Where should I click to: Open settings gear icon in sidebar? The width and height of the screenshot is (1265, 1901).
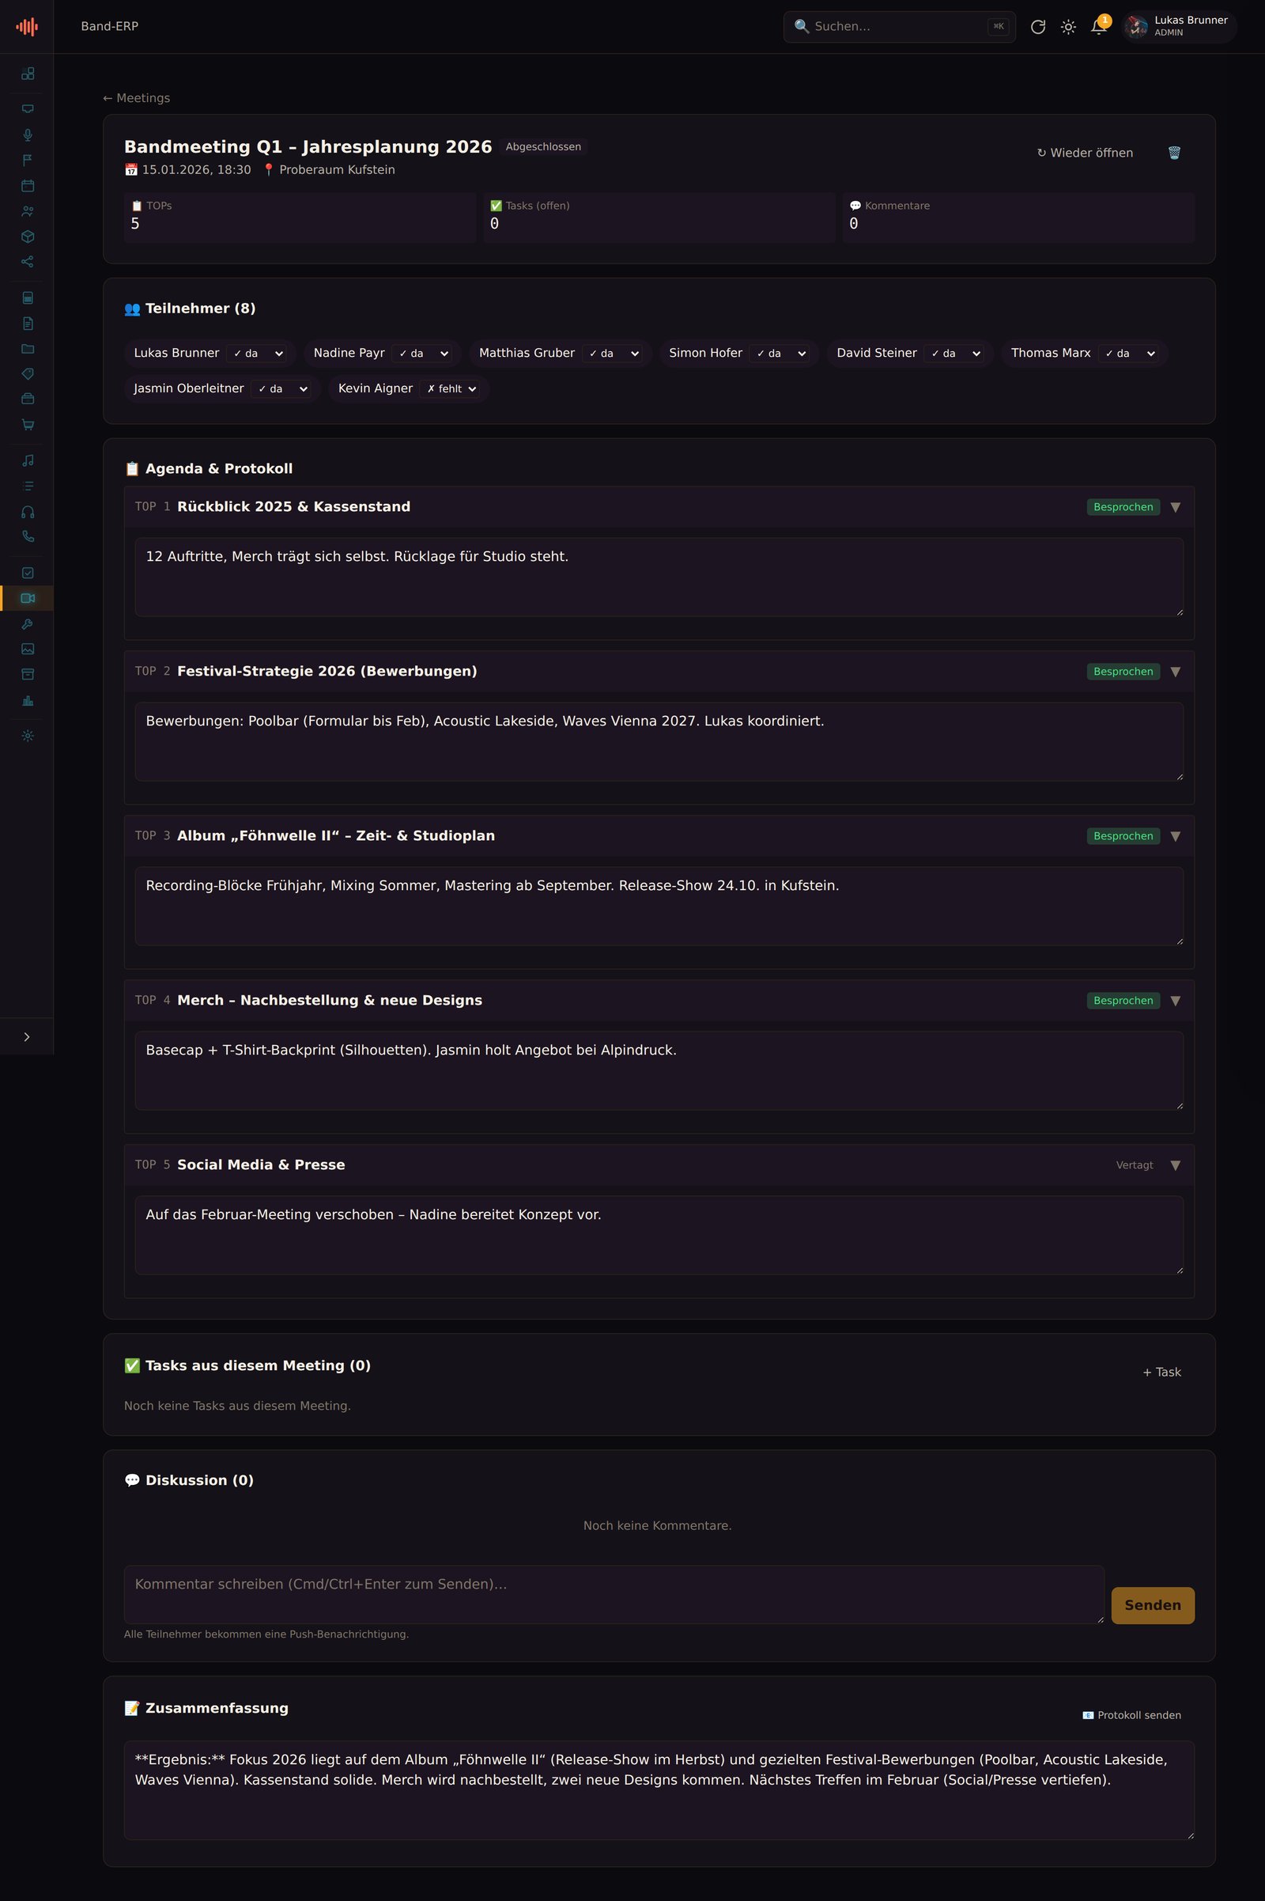pyautogui.click(x=28, y=737)
